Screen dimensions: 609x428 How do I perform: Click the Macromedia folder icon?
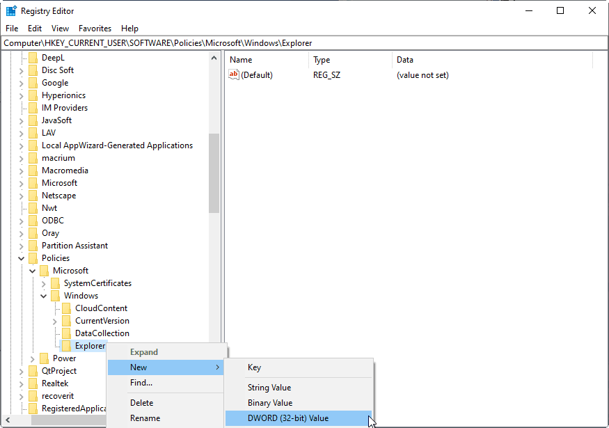tap(33, 171)
